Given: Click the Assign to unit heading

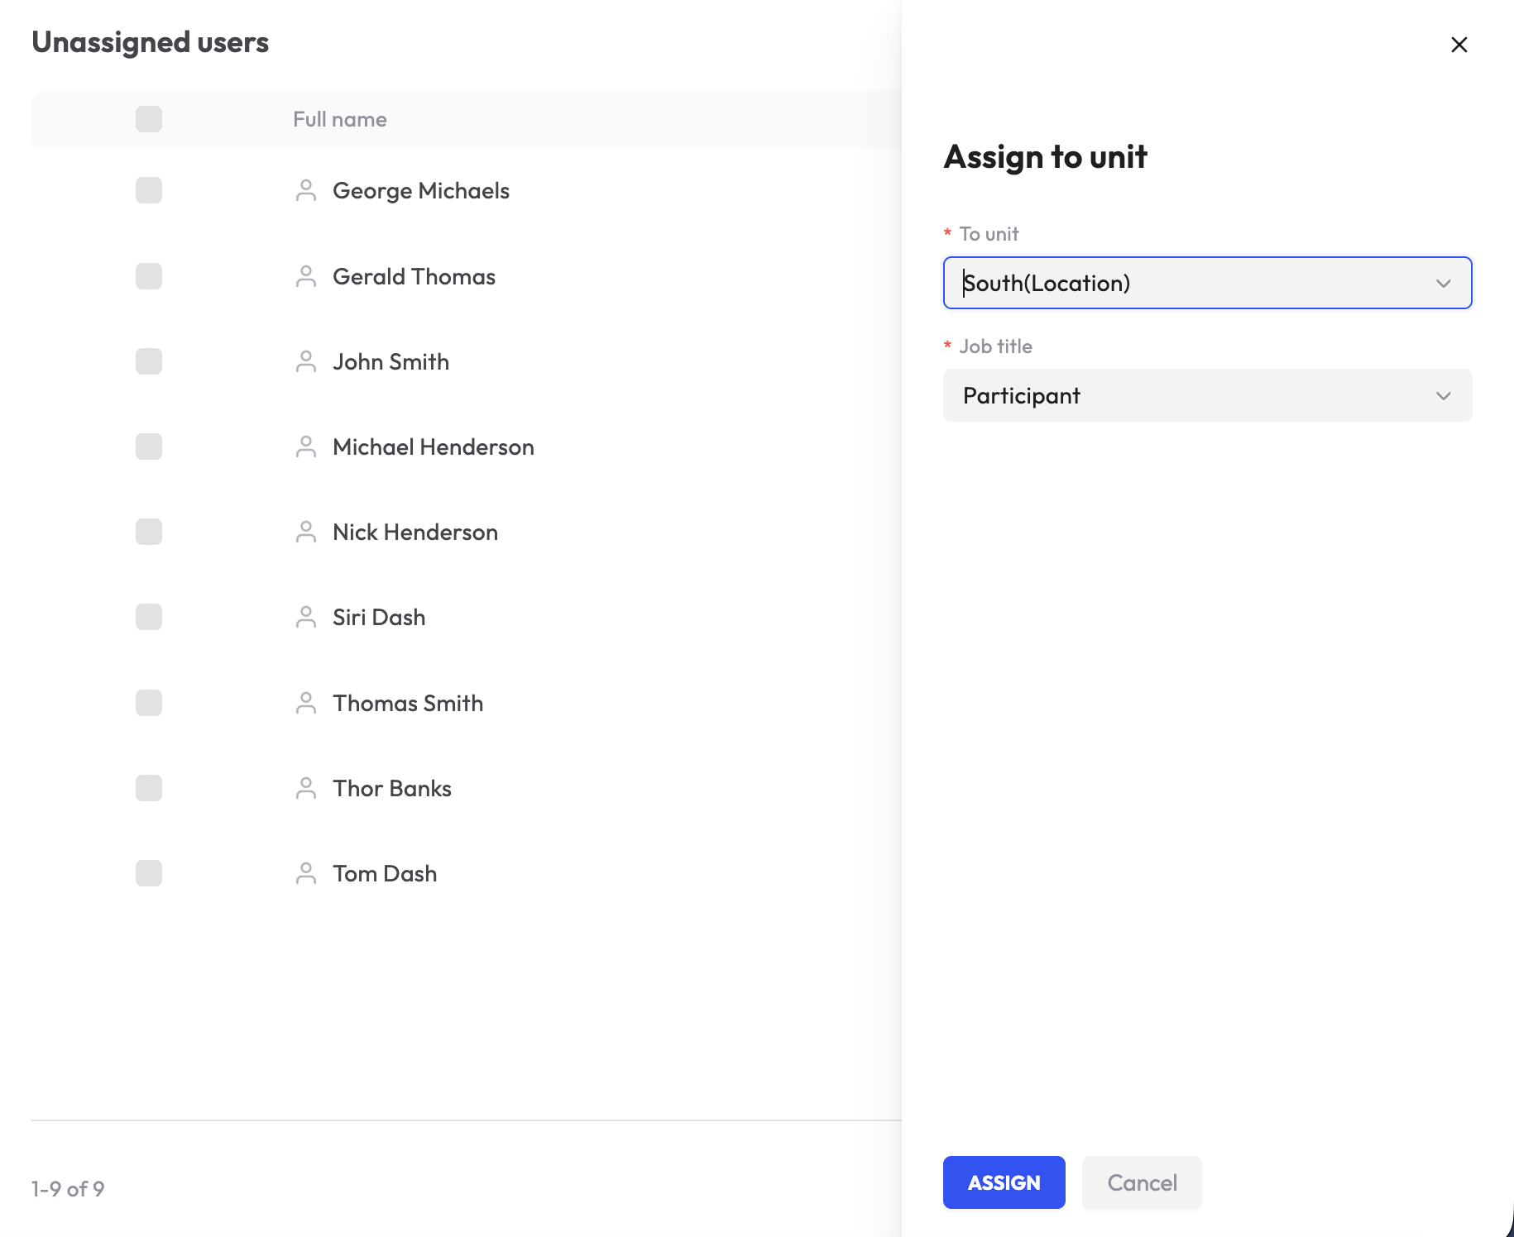Looking at the screenshot, I should [x=1046, y=157].
